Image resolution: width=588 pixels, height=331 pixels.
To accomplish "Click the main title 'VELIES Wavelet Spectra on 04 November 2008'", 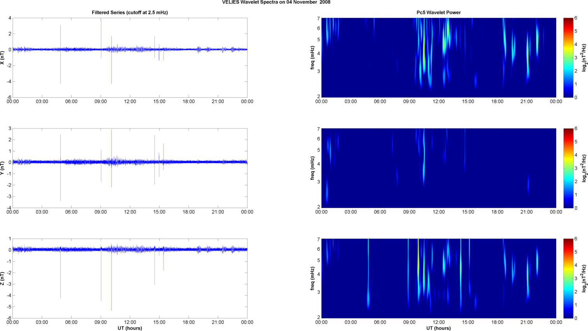I will point(276,2).
